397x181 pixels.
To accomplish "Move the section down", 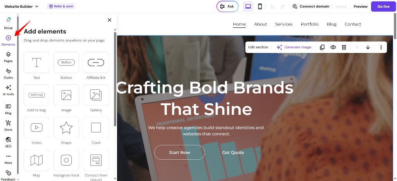I will [368, 47].
